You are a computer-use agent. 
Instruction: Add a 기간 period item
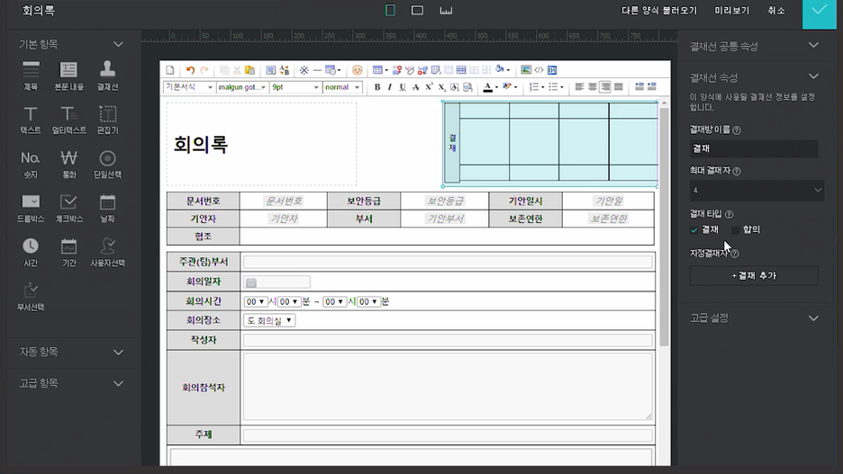pos(68,253)
